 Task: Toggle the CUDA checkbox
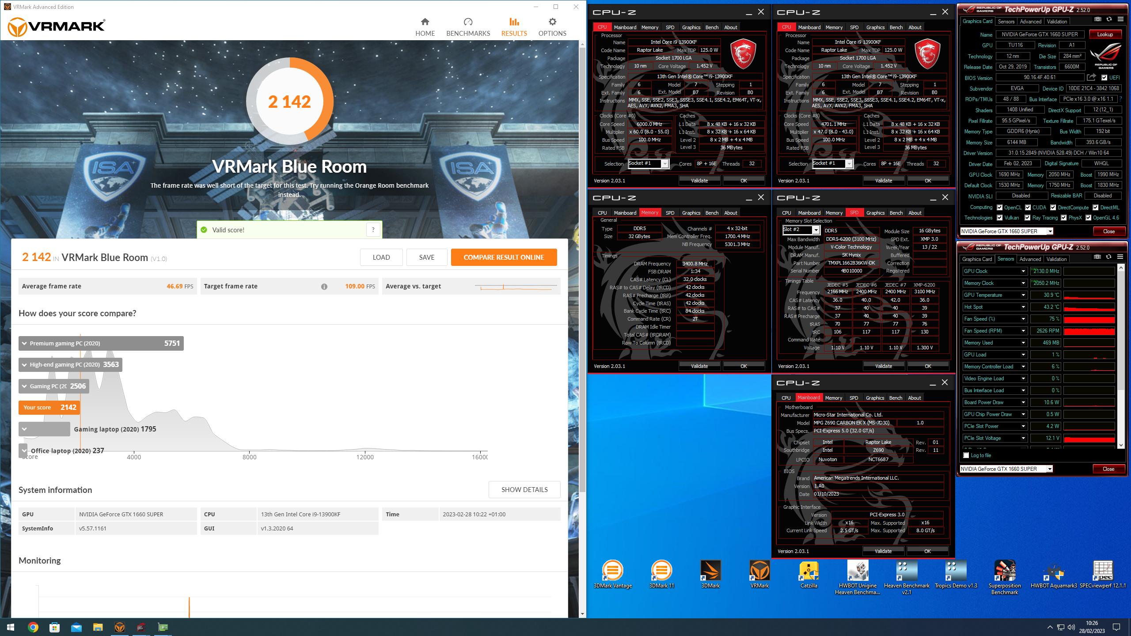[1028, 208]
